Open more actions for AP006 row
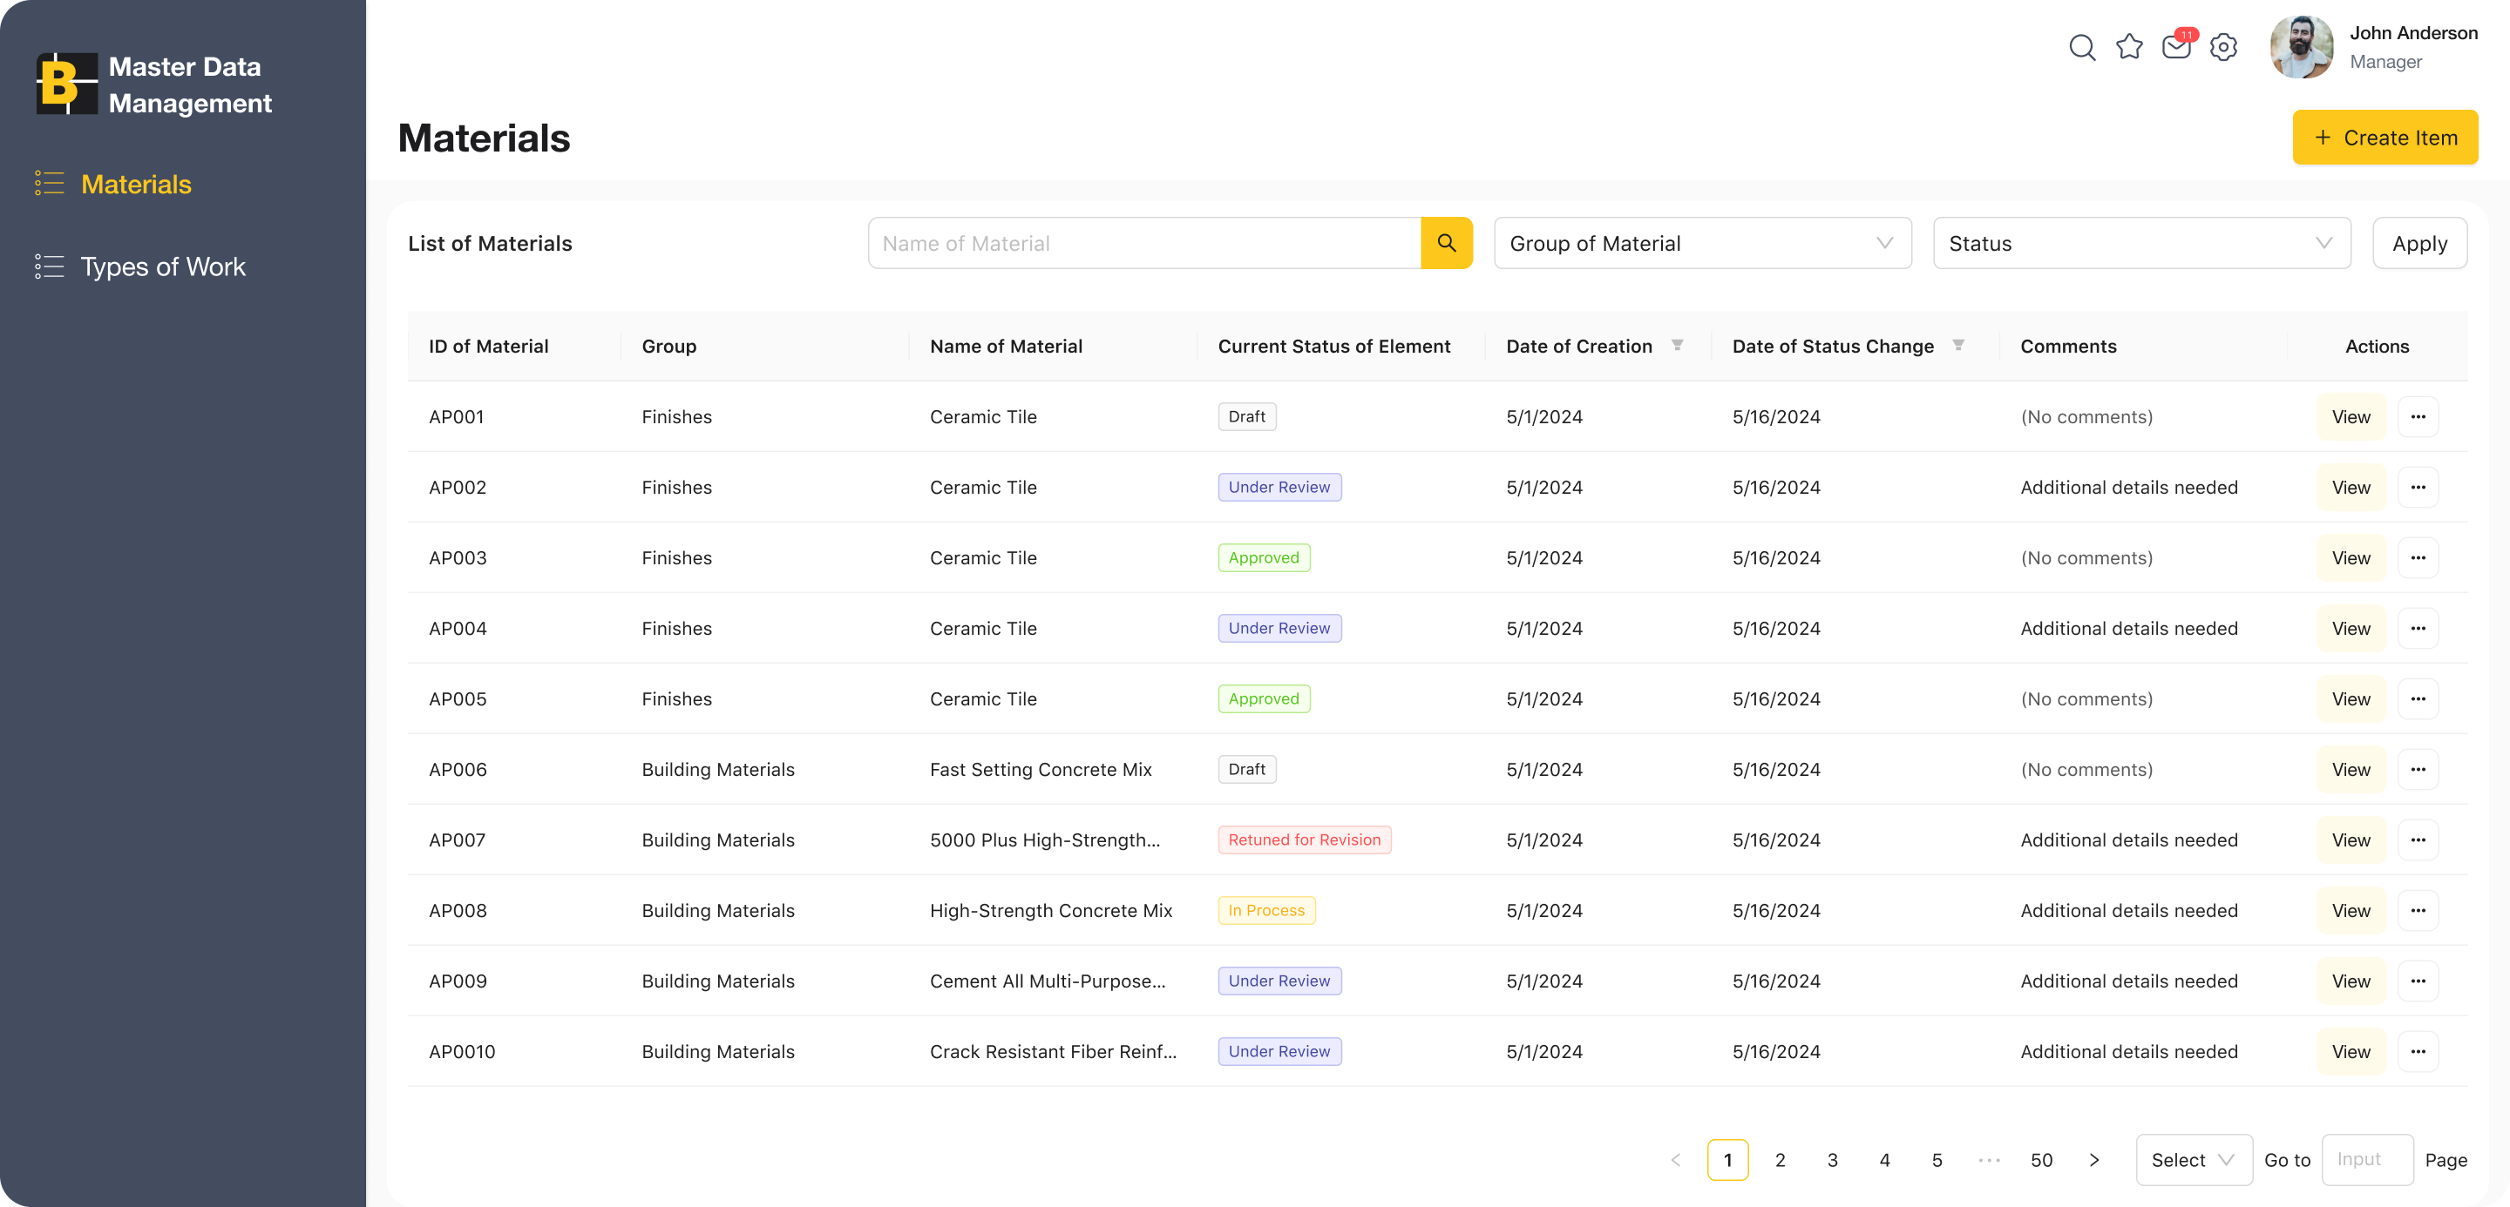This screenshot has height=1207, width=2510. (2418, 770)
